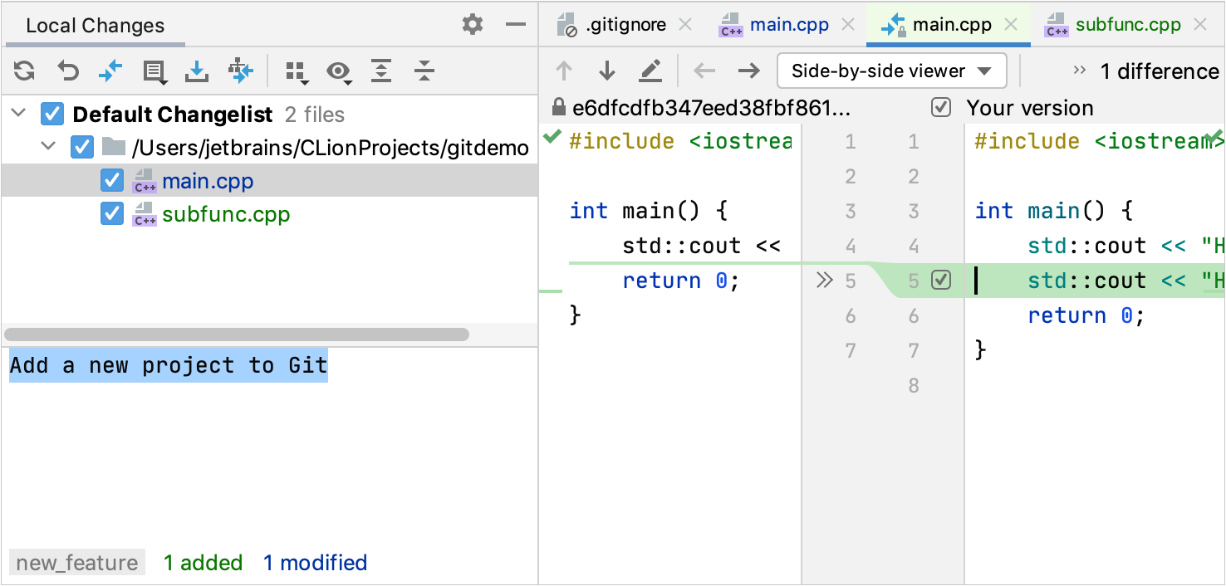Refresh the list of local changes
Image resolution: width=1226 pixels, height=586 pixels.
[23, 71]
